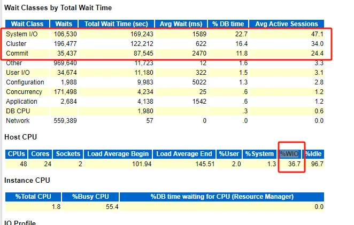The image size is (354, 225).
Task: Click the 5022 average wait value
Action: point(199,82)
